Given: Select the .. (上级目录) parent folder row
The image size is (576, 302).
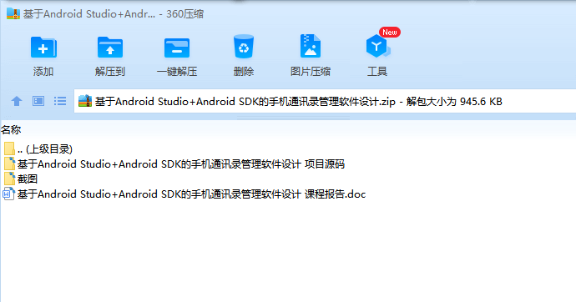Looking at the screenshot, I should tap(38, 149).
